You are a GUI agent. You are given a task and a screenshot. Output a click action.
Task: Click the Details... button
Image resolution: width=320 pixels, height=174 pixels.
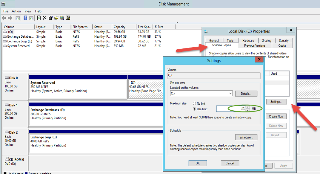click(246, 94)
